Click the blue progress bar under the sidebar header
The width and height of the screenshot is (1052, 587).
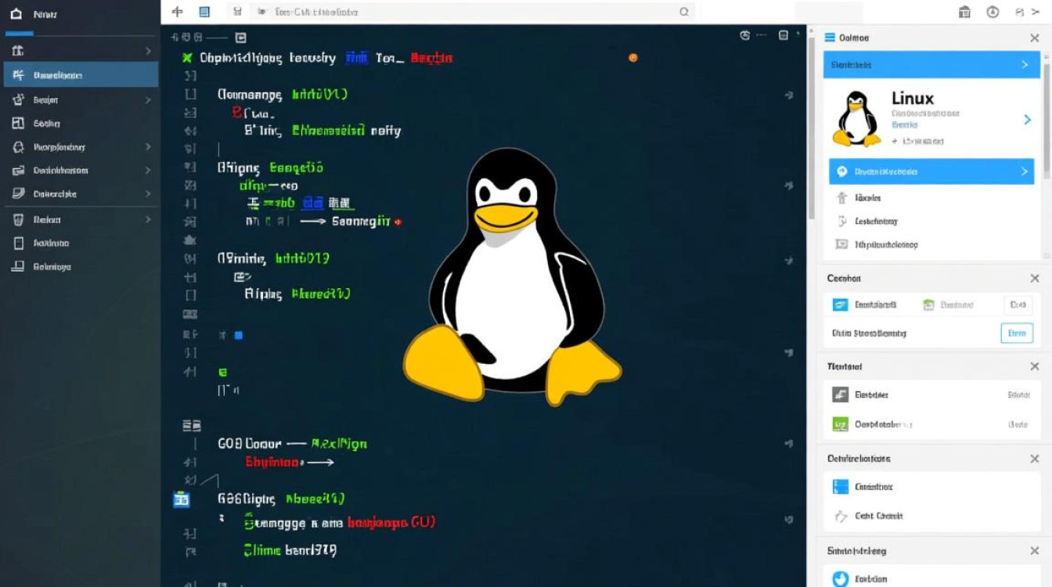tap(21, 34)
